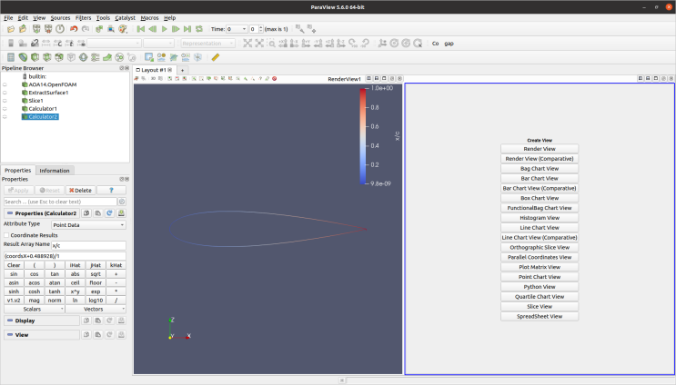676x385 pixels.
Task: Close the RenderView1 view
Action: (x=399, y=79)
